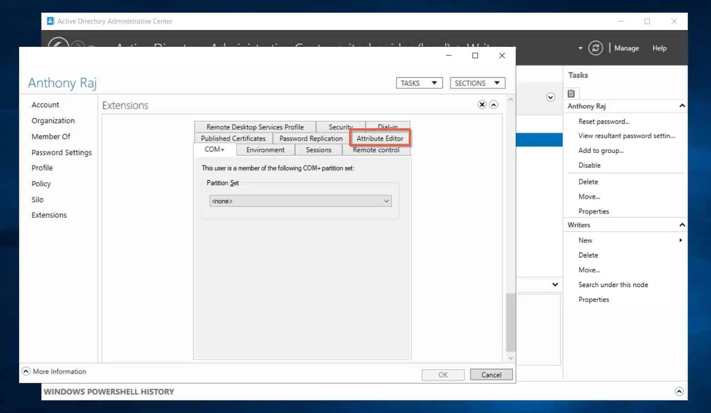This screenshot has height=413, width=711.
Task: Click the down chevron below the list pane
Action: pos(555,284)
